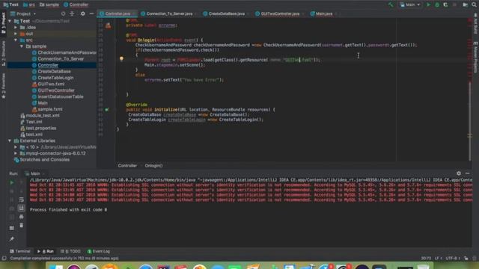Open Event Log tool window
479x269 pixels.
(x=99, y=252)
